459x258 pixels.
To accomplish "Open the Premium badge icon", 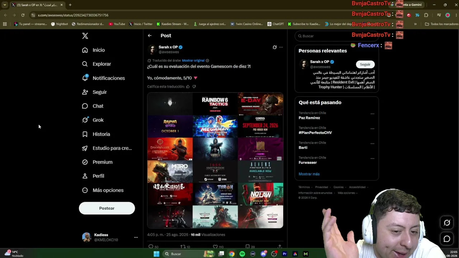I will pos(85,162).
